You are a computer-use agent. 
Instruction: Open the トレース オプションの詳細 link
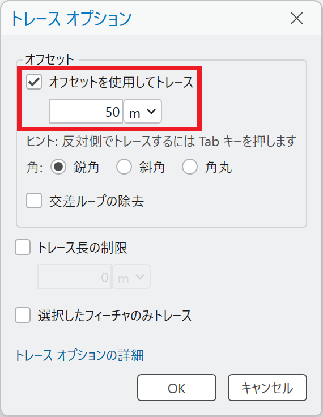(x=79, y=355)
